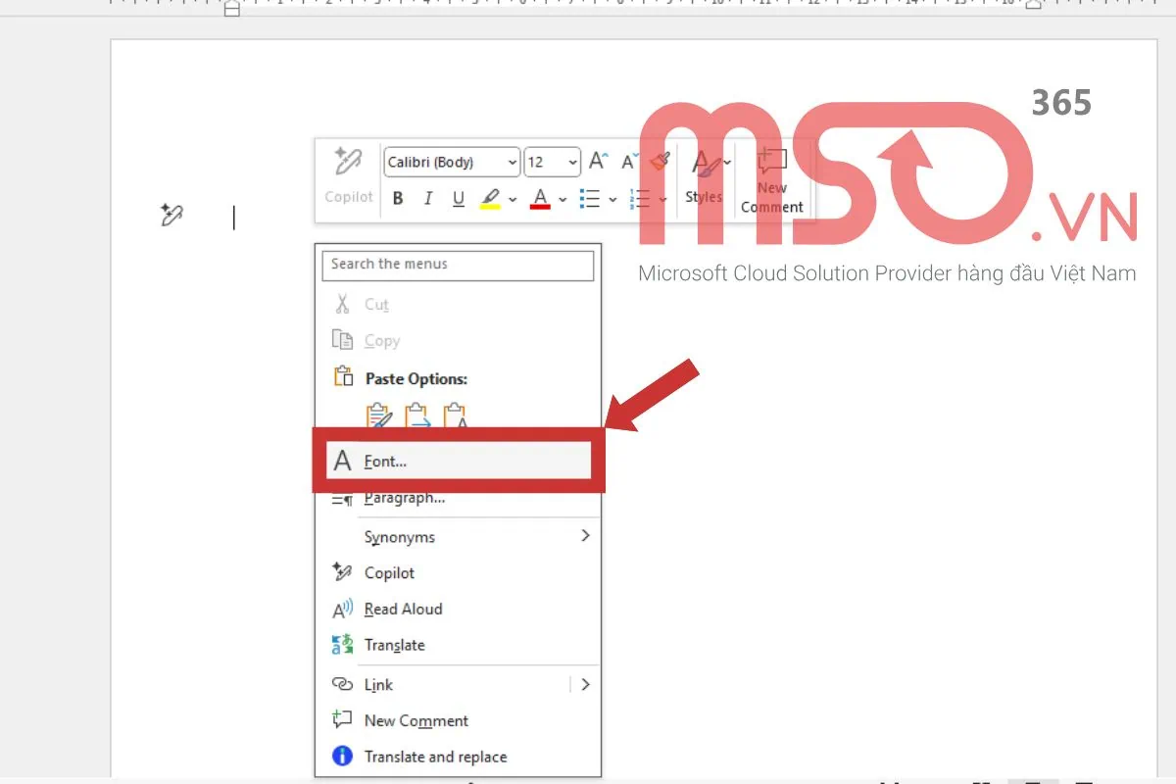
Task: Click the Copilot icon in mini toolbar
Action: pos(349,174)
